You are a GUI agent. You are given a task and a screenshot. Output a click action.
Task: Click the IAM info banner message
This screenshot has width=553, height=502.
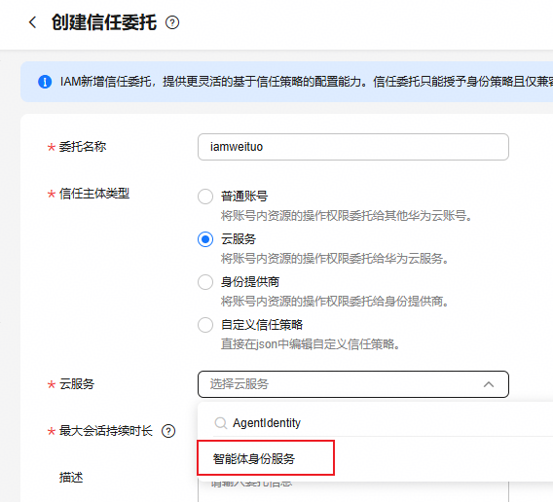tap(307, 82)
